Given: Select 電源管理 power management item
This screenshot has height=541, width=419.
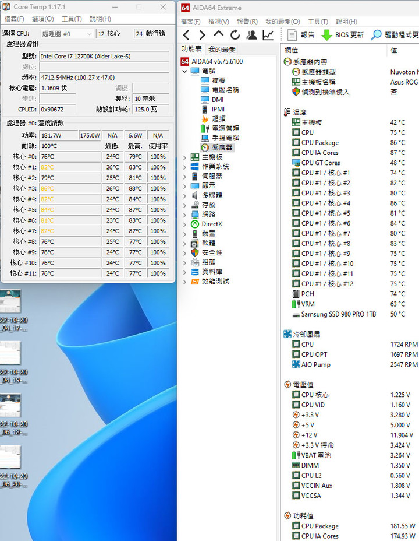Looking at the screenshot, I should click(225, 128).
